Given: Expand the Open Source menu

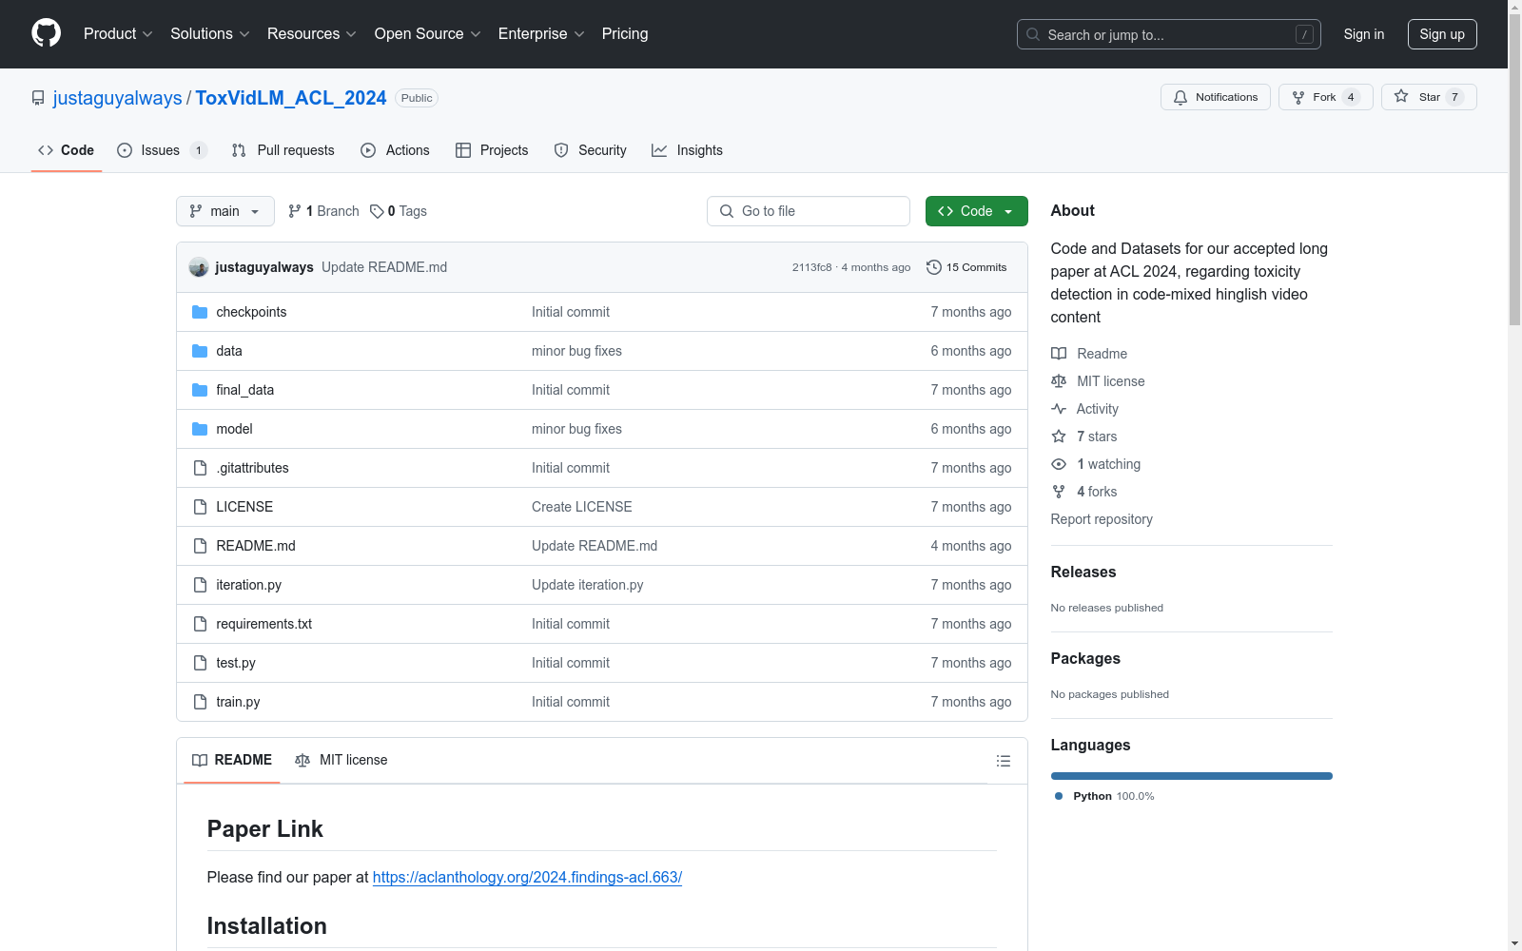Looking at the screenshot, I should 428,33.
